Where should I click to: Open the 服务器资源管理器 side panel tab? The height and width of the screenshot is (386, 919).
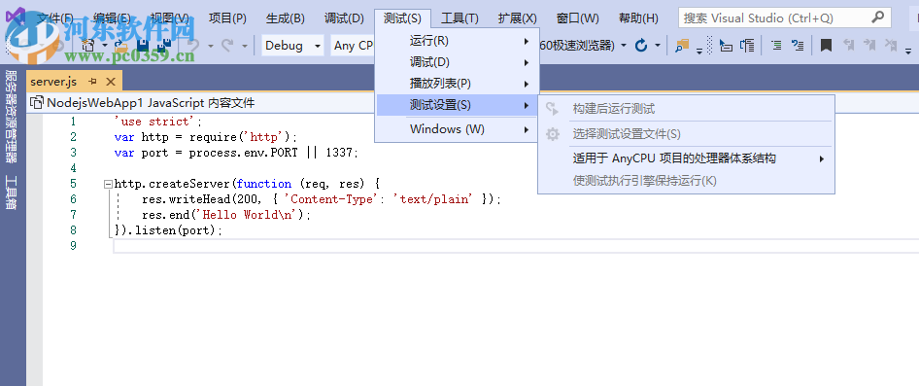pyautogui.click(x=11, y=117)
